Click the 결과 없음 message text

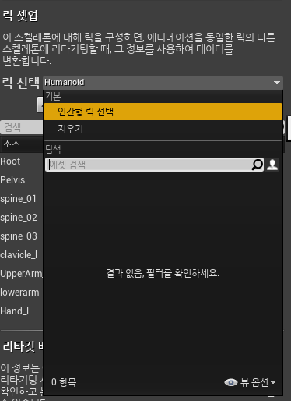[163, 273]
